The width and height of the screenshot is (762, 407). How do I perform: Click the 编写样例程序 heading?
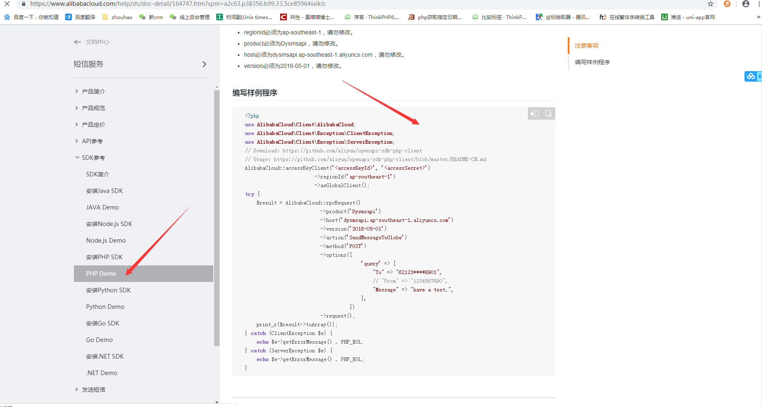point(255,93)
